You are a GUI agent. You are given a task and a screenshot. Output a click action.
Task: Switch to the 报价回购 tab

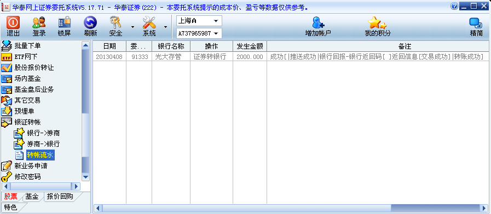60,197
